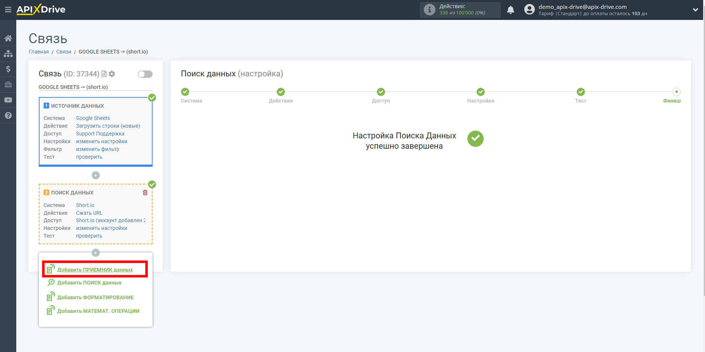Click the ПОИСК ДАННЫХ block header
The width and height of the screenshot is (705, 352).
pos(72,193)
